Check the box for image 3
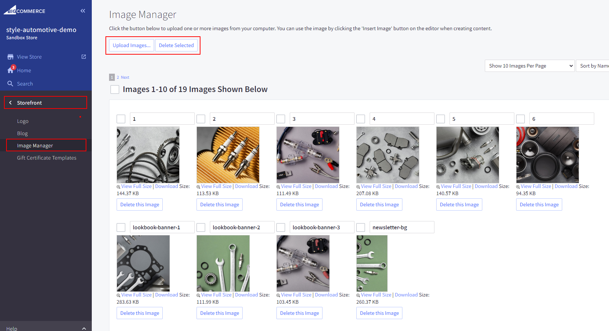The width and height of the screenshot is (609, 331). tap(281, 119)
